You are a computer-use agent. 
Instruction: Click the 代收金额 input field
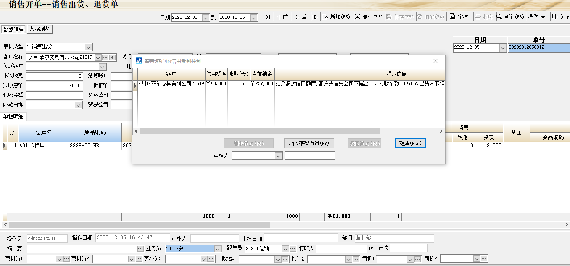coord(54,95)
